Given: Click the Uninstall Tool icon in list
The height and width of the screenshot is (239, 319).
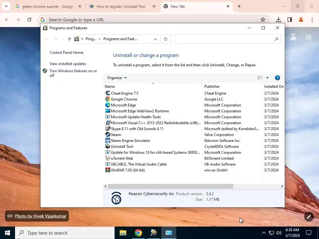Looking at the screenshot, I should 107,146.
